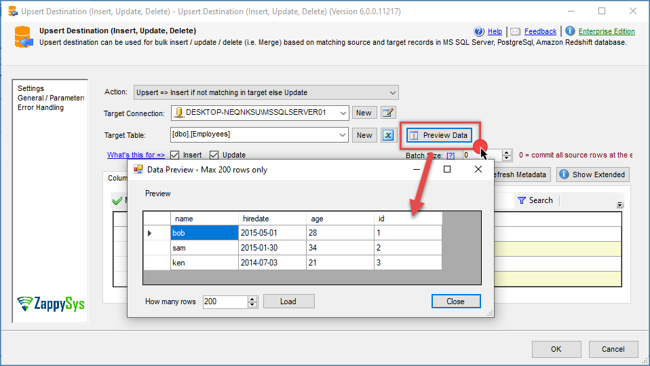This screenshot has height=366, width=650.
Task: Select the 'bob' cell in the preview grid
Action: (204, 233)
